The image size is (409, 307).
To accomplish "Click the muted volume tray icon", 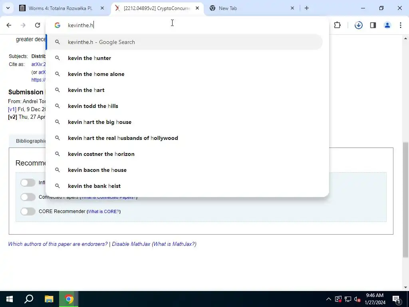I will 357,299.
